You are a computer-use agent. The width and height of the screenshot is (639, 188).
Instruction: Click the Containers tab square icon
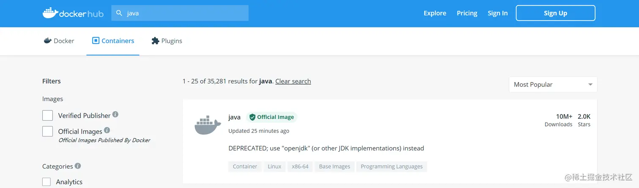pyautogui.click(x=96, y=40)
